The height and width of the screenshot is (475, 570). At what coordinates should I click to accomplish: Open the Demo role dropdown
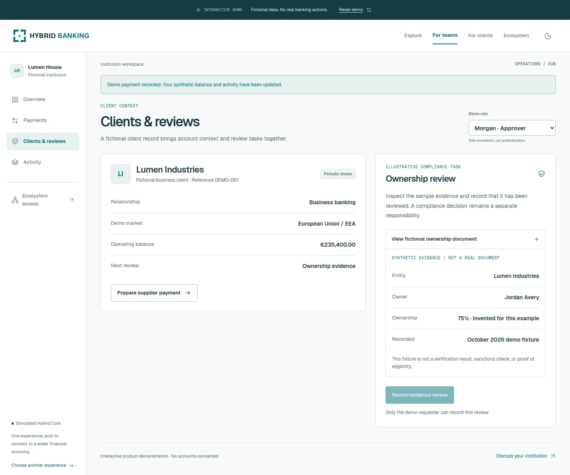pyautogui.click(x=512, y=128)
